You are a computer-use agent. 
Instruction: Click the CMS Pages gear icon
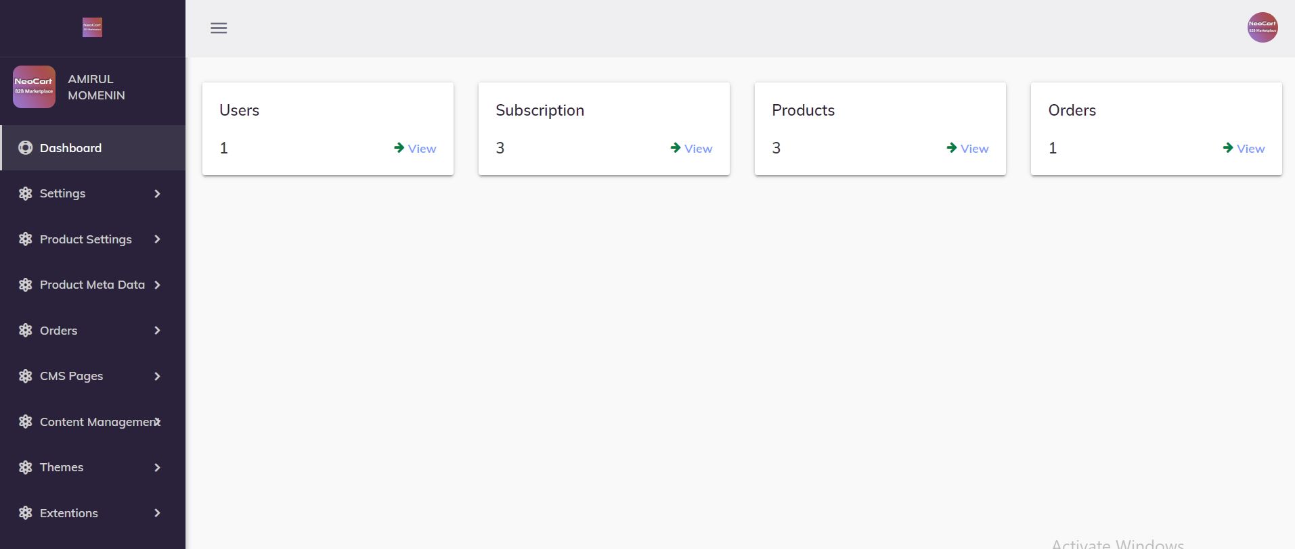(x=26, y=377)
